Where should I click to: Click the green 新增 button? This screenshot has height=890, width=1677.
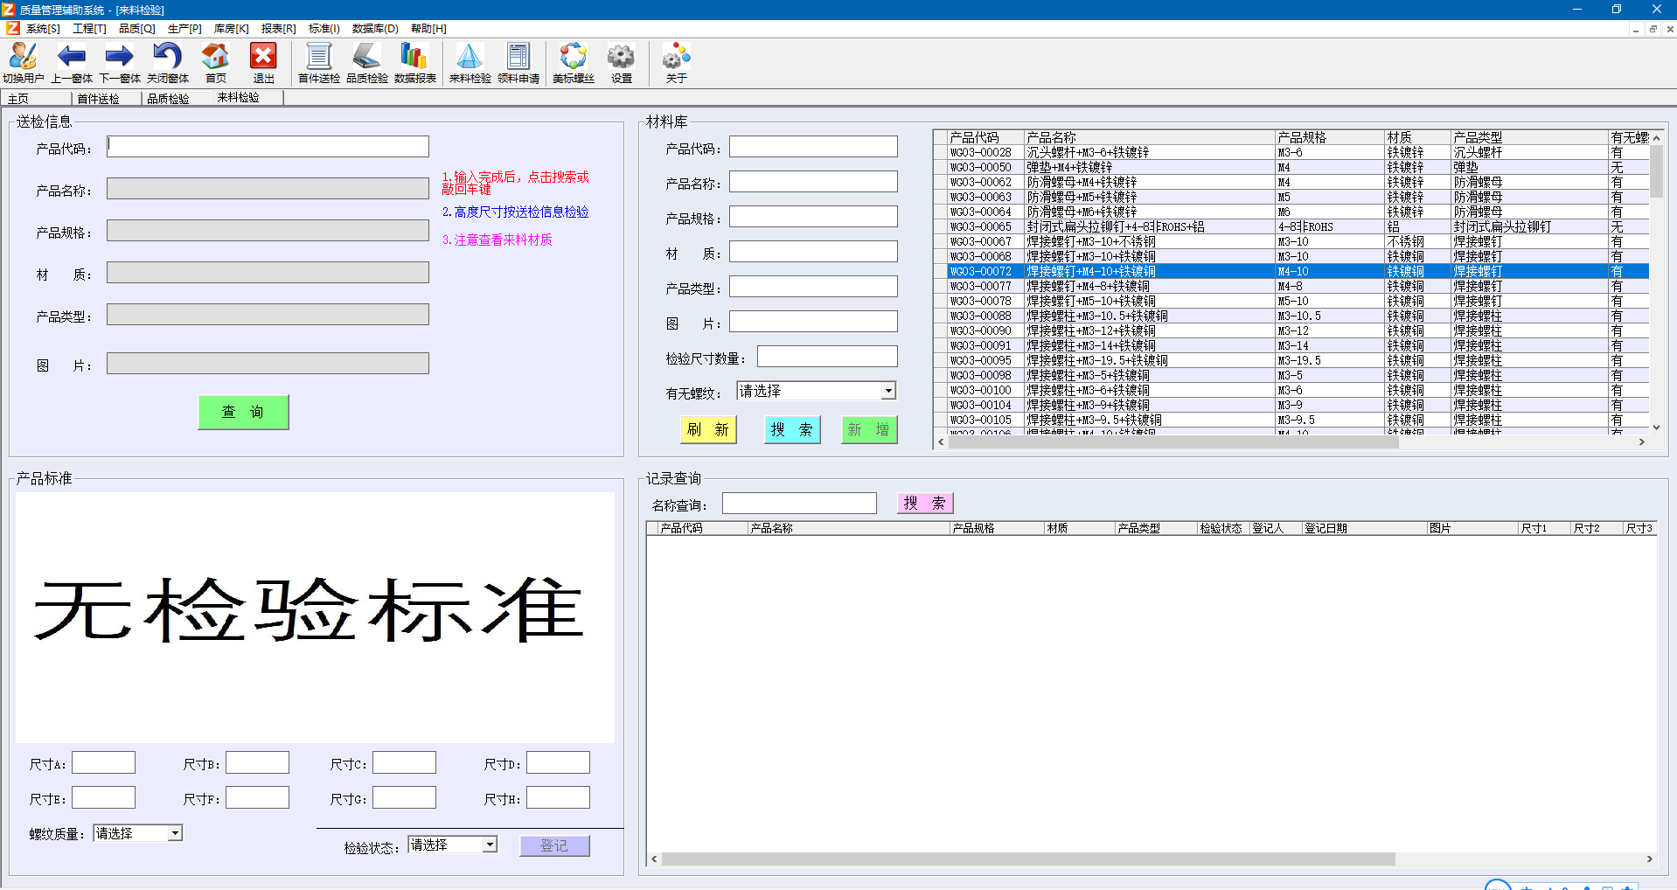(869, 429)
